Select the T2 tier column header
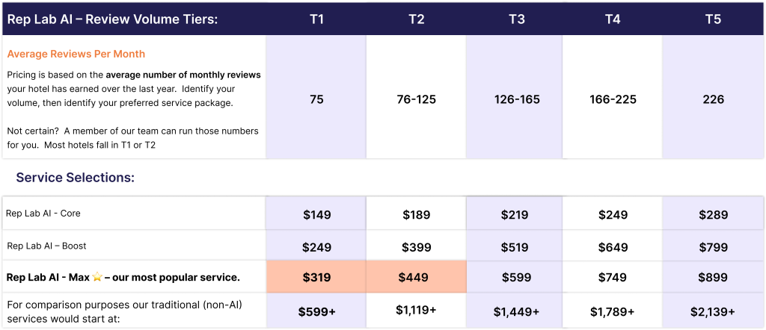The width and height of the screenshot is (766, 330). click(x=417, y=19)
